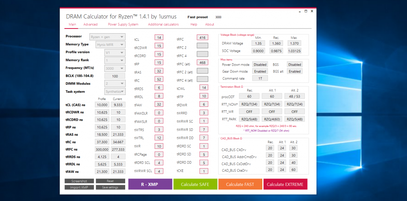This screenshot has width=407, height=201.
Task: Click the SOC Voltage Max value 1.03125
Action: (x=295, y=51)
